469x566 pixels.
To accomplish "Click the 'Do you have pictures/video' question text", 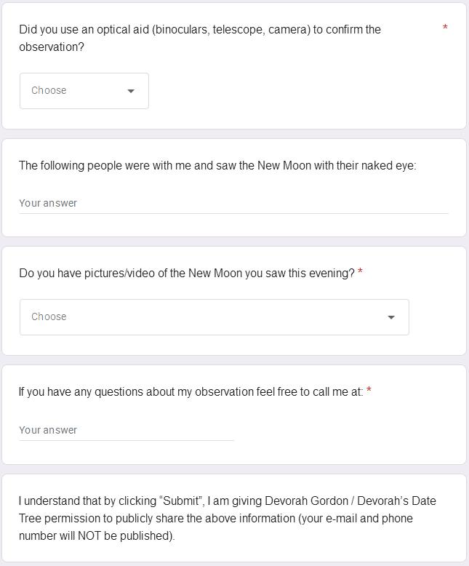I will coord(187,273).
